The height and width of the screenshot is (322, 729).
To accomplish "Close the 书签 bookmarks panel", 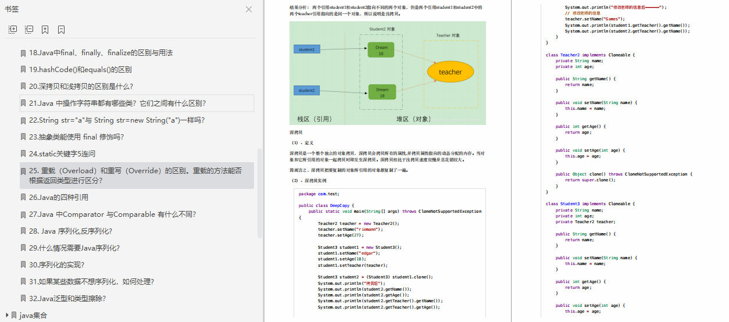I will pyautogui.click(x=249, y=9).
